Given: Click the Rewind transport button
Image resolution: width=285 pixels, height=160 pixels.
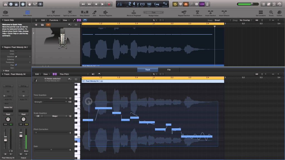Looking at the screenshot, I should (x=83, y=4).
